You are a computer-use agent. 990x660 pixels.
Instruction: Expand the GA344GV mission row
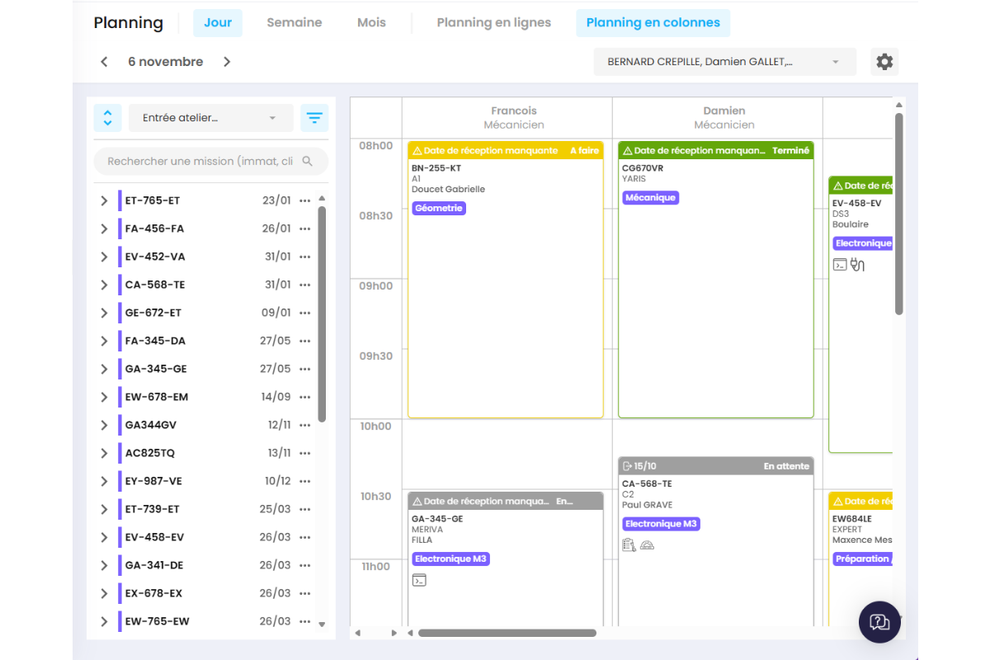click(x=104, y=425)
